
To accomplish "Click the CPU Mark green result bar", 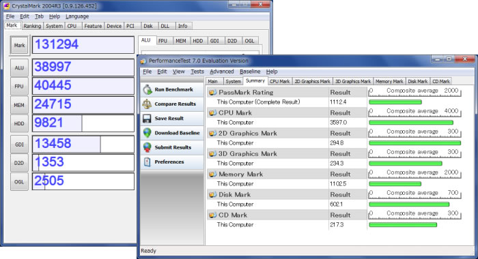I will (x=411, y=123).
